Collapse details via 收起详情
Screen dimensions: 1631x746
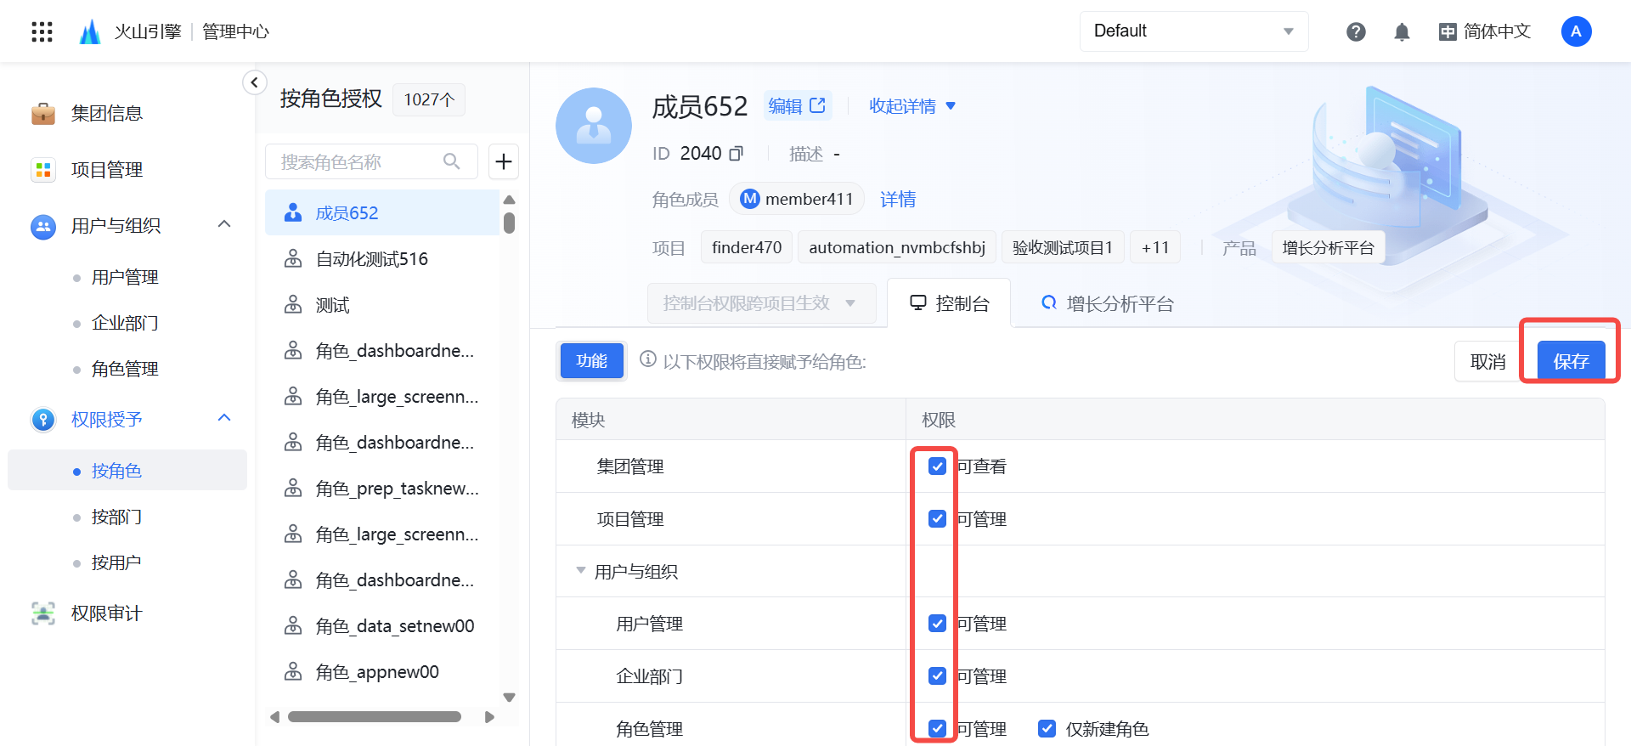click(911, 106)
